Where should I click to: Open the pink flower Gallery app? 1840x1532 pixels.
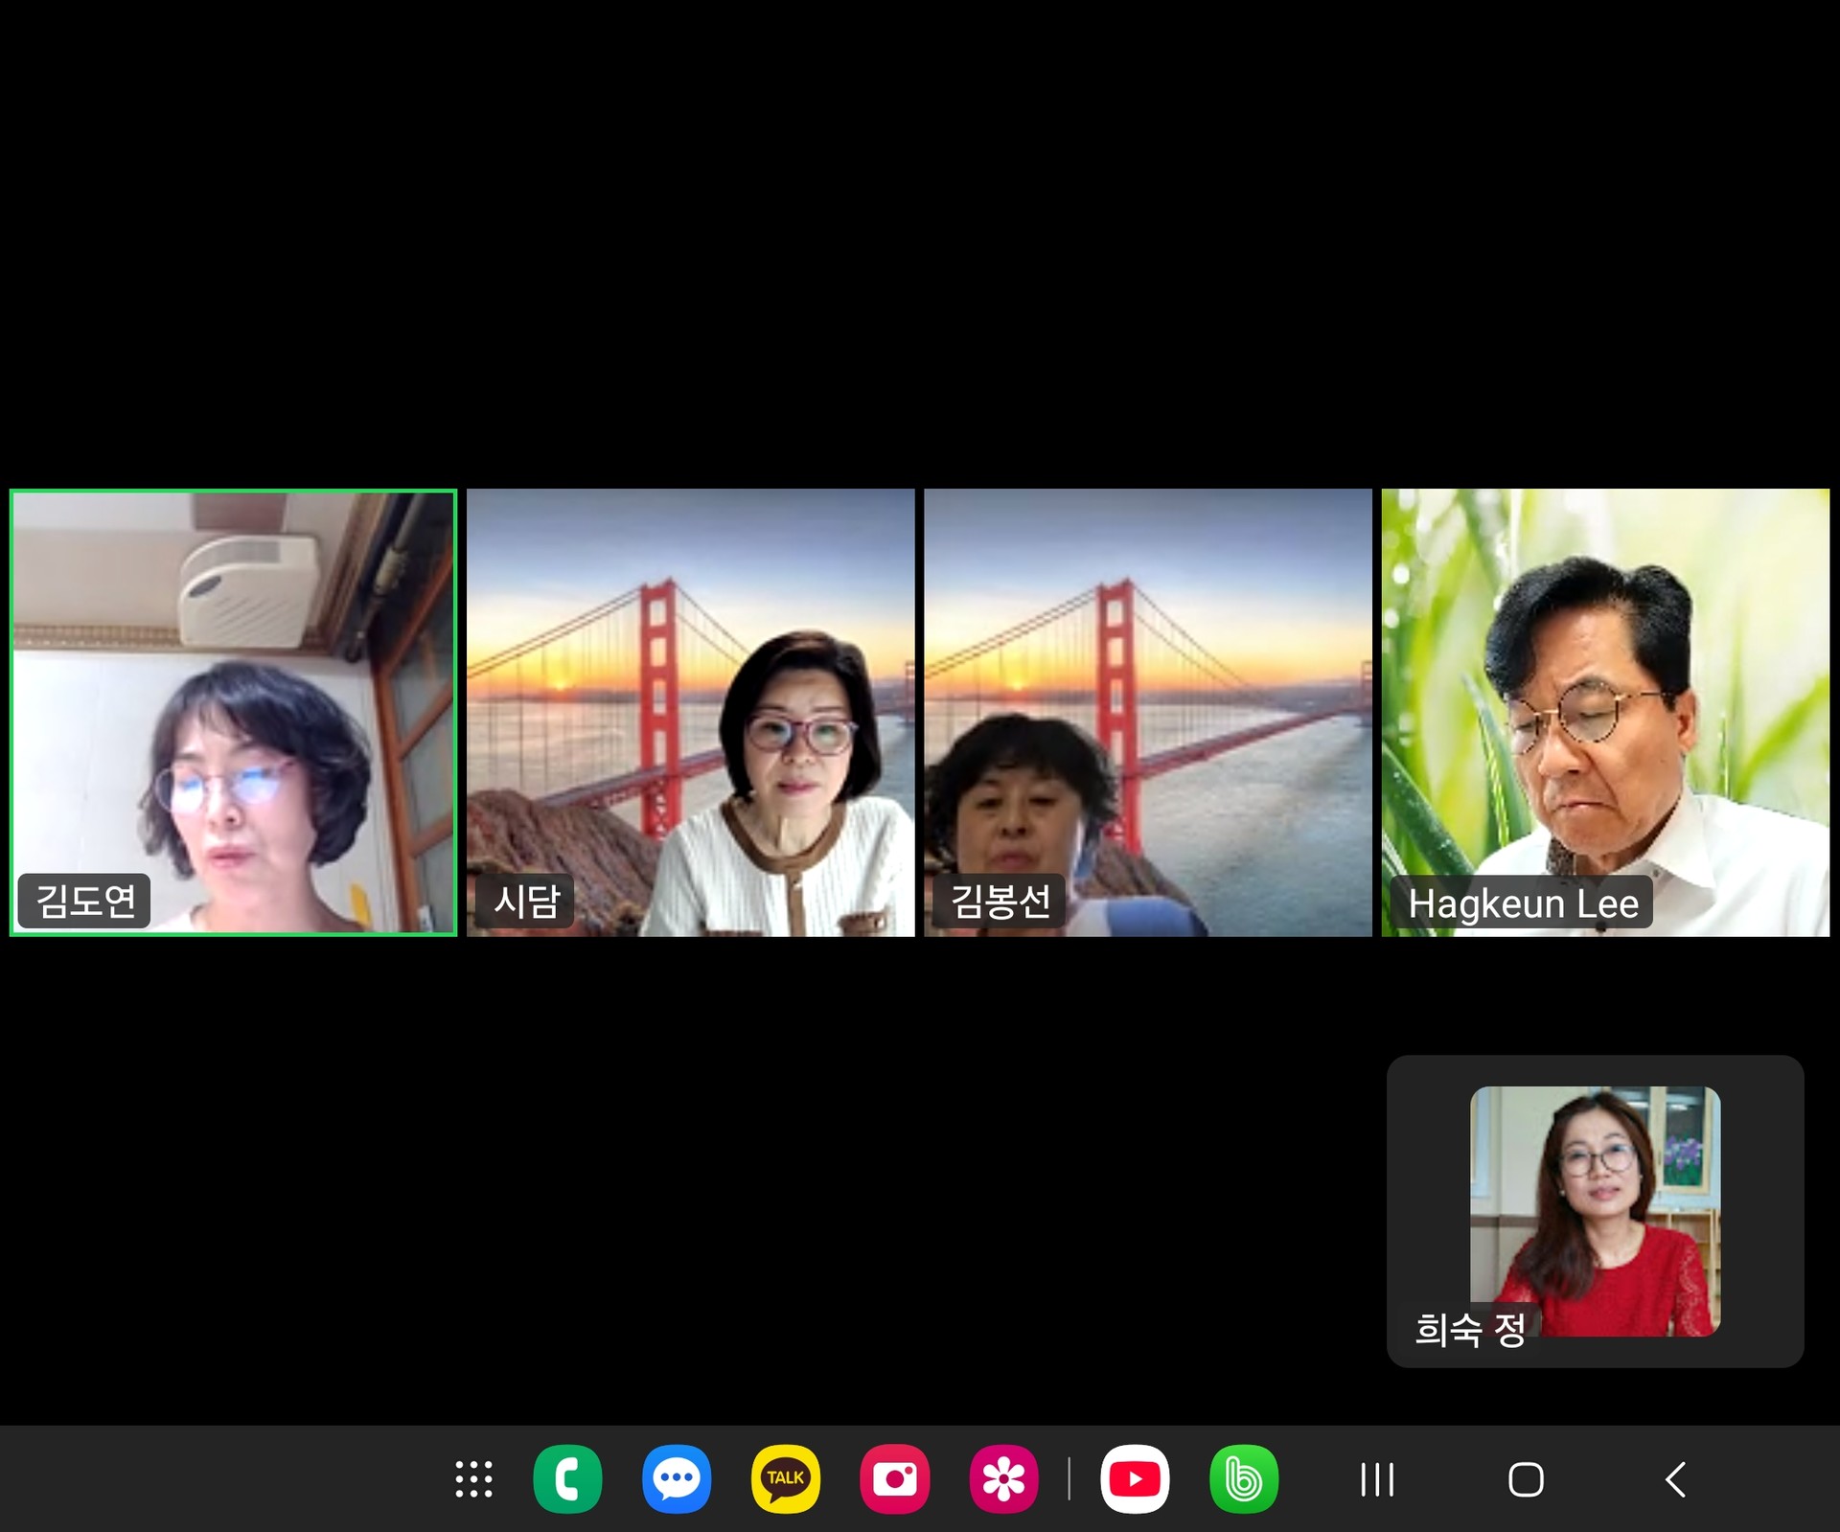click(x=1003, y=1479)
